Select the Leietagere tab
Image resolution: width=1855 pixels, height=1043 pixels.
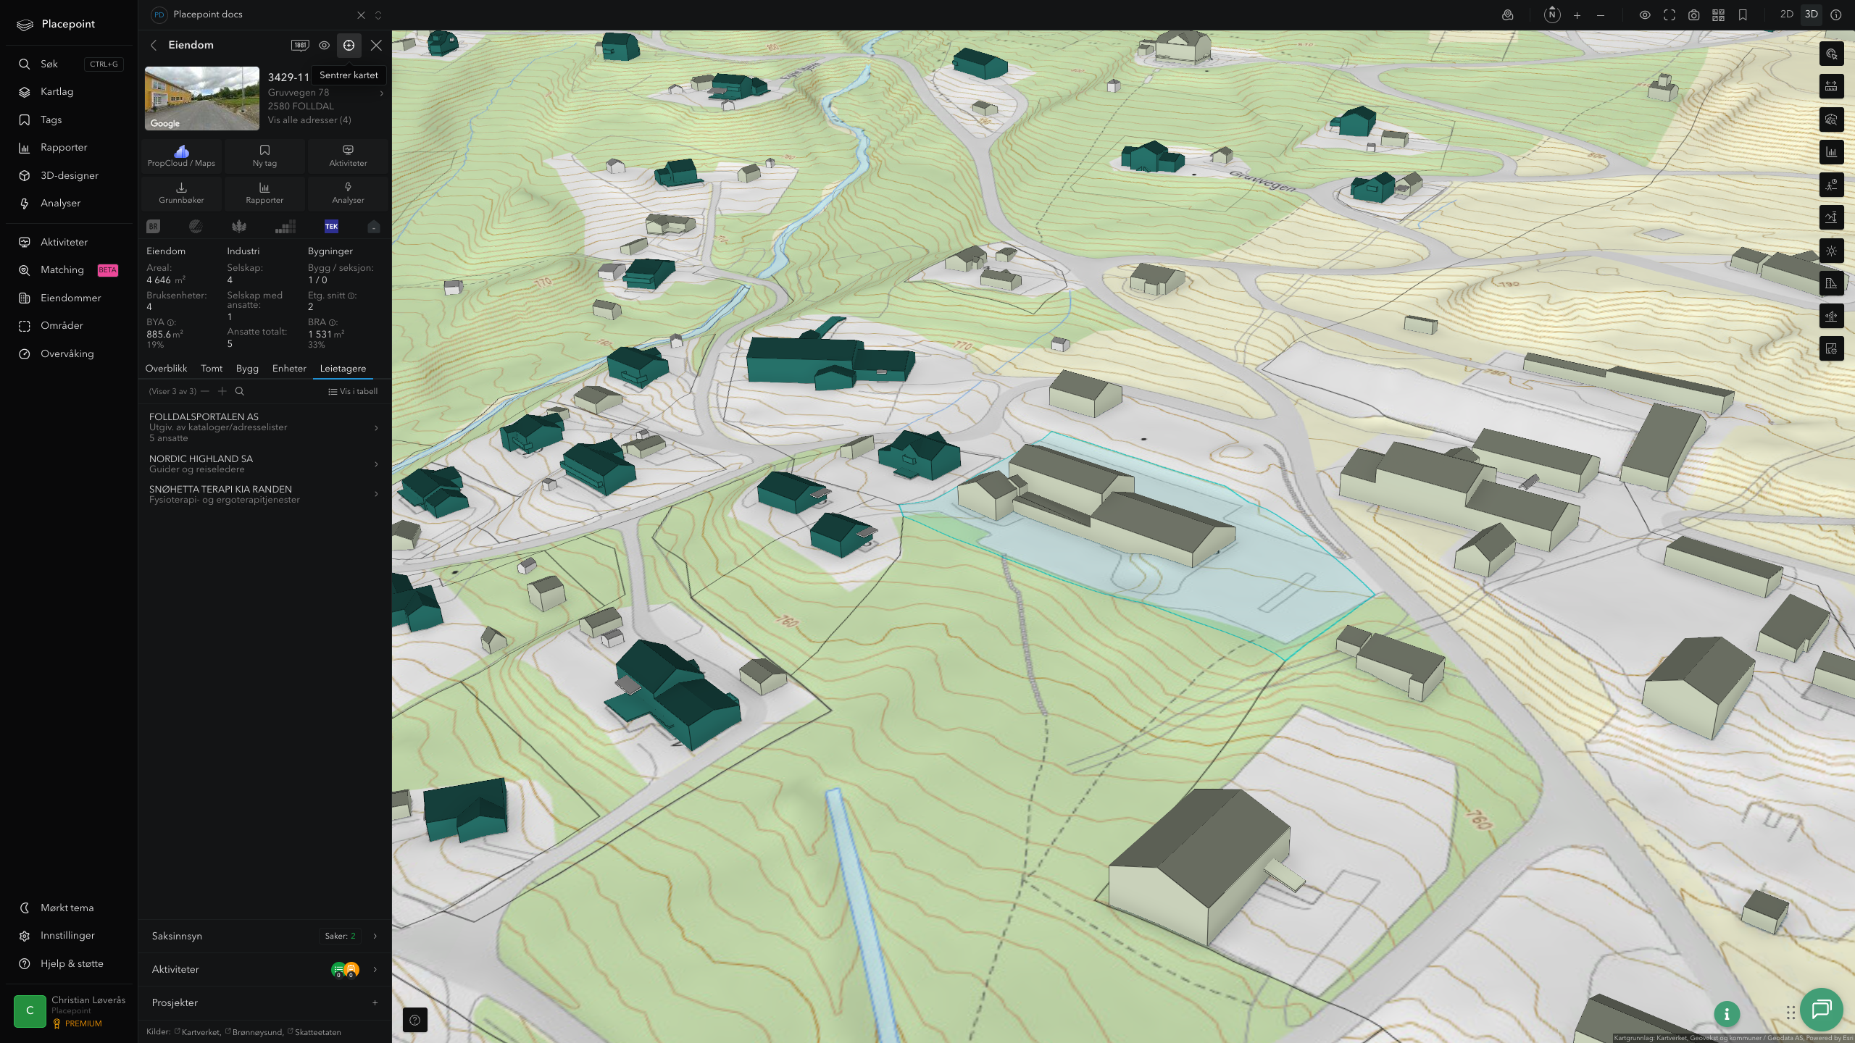[343, 369]
